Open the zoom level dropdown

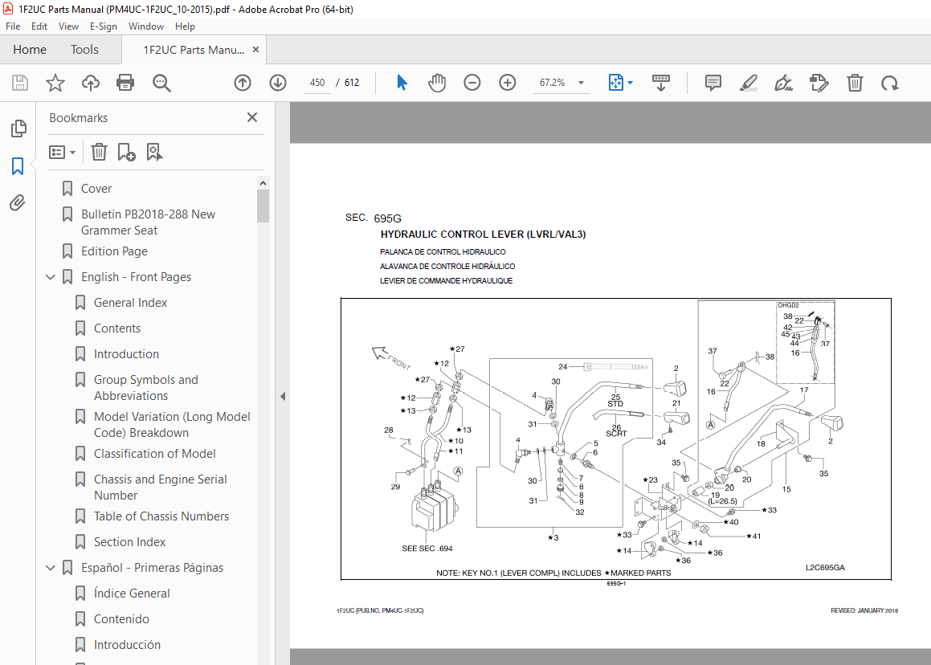point(581,83)
